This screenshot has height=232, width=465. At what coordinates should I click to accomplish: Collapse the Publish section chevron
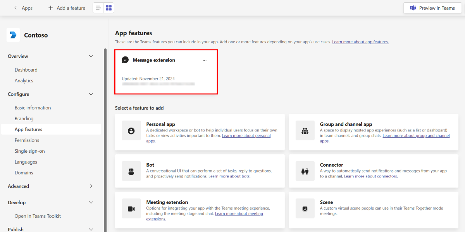pos(91,229)
